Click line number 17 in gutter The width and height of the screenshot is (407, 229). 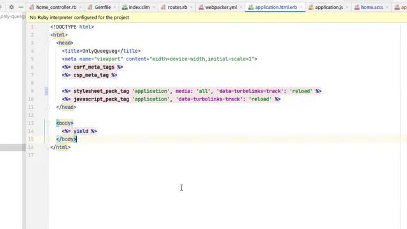(31, 155)
